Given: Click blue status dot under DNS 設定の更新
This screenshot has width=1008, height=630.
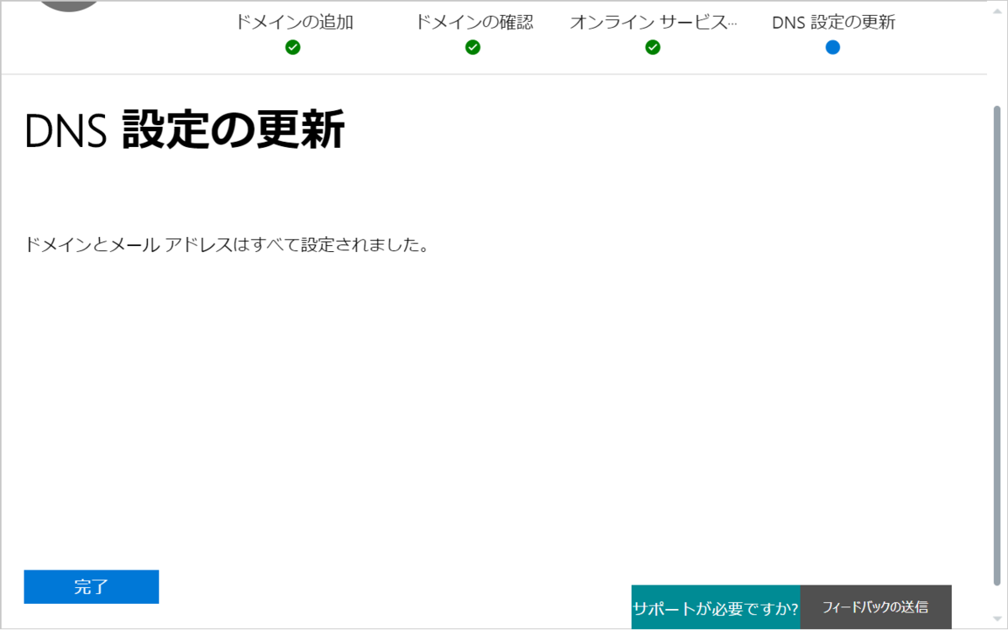Looking at the screenshot, I should [x=832, y=47].
